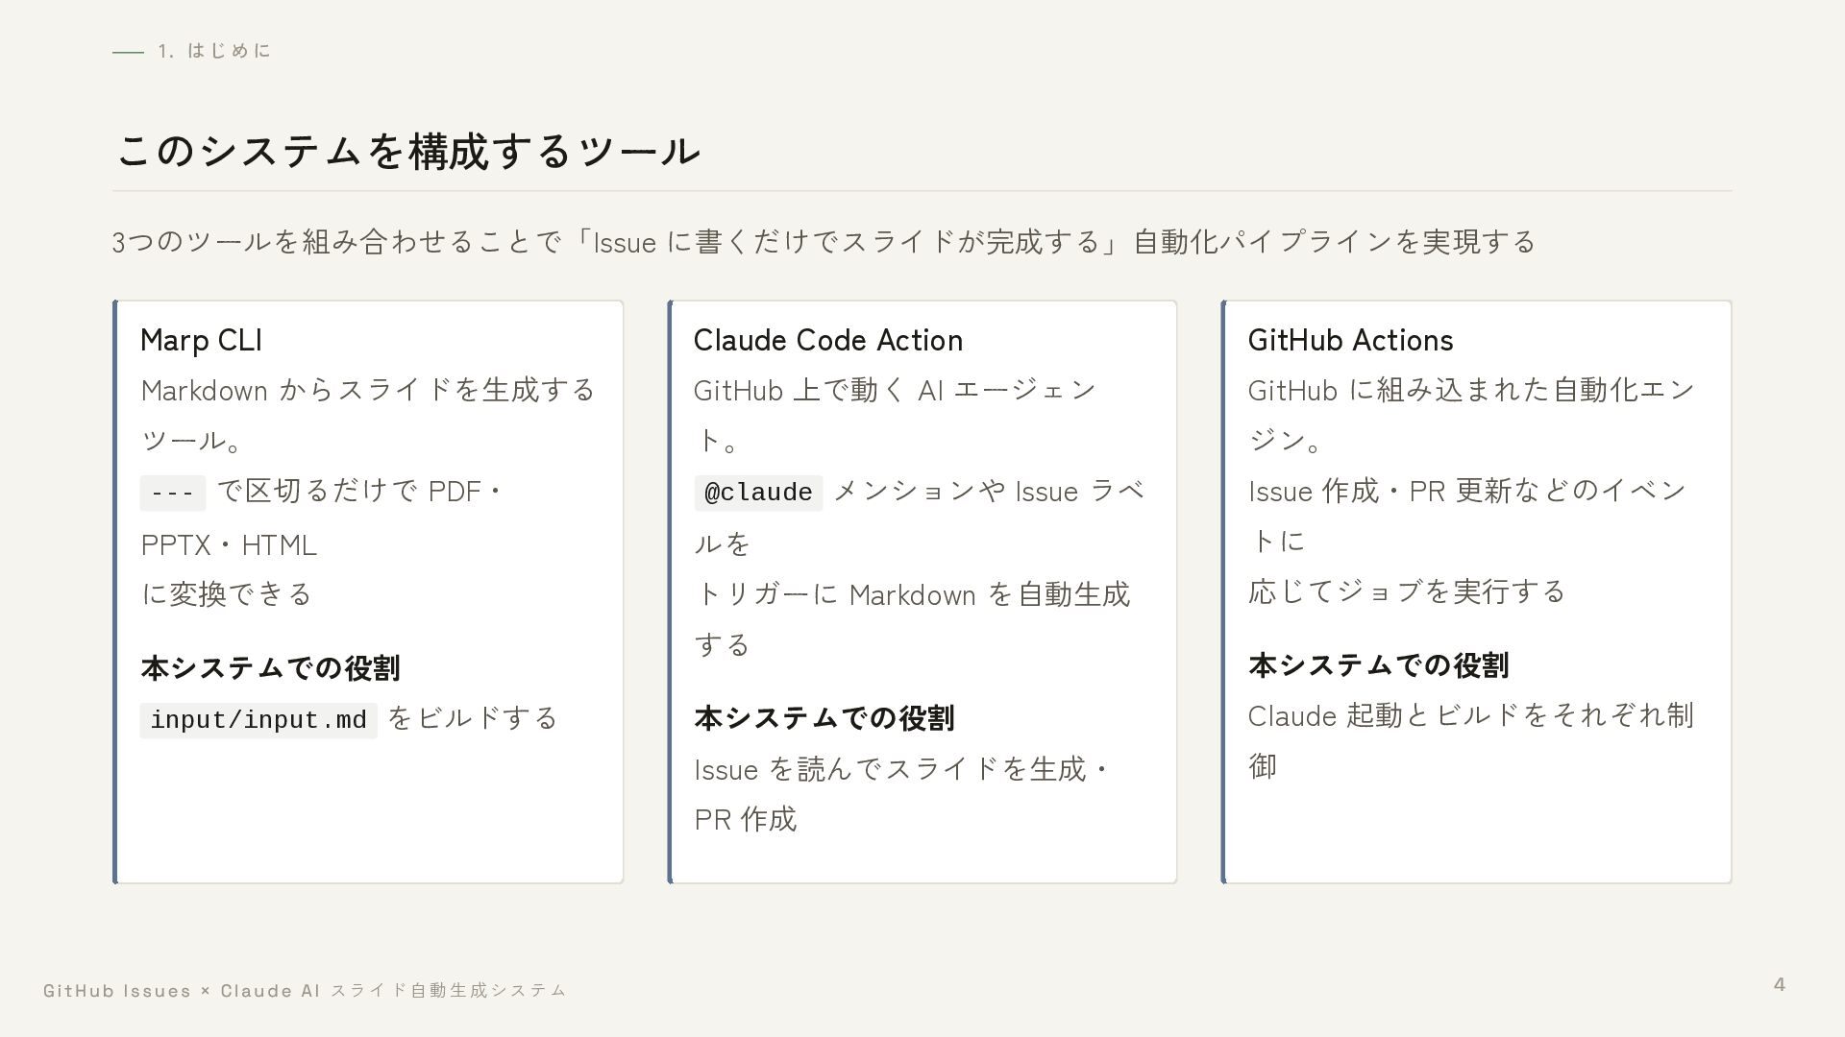Image resolution: width=1845 pixels, height=1037 pixels.
Task: Click the footer "GitHub Issues × Claude AI スライド自動生成システム"
Action: 306,991
